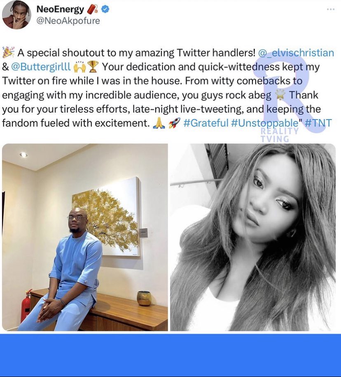This screenshot has height=377, width=341.
Task: Follow the #Unstoppable hashtag
Action: pos(264,123)
